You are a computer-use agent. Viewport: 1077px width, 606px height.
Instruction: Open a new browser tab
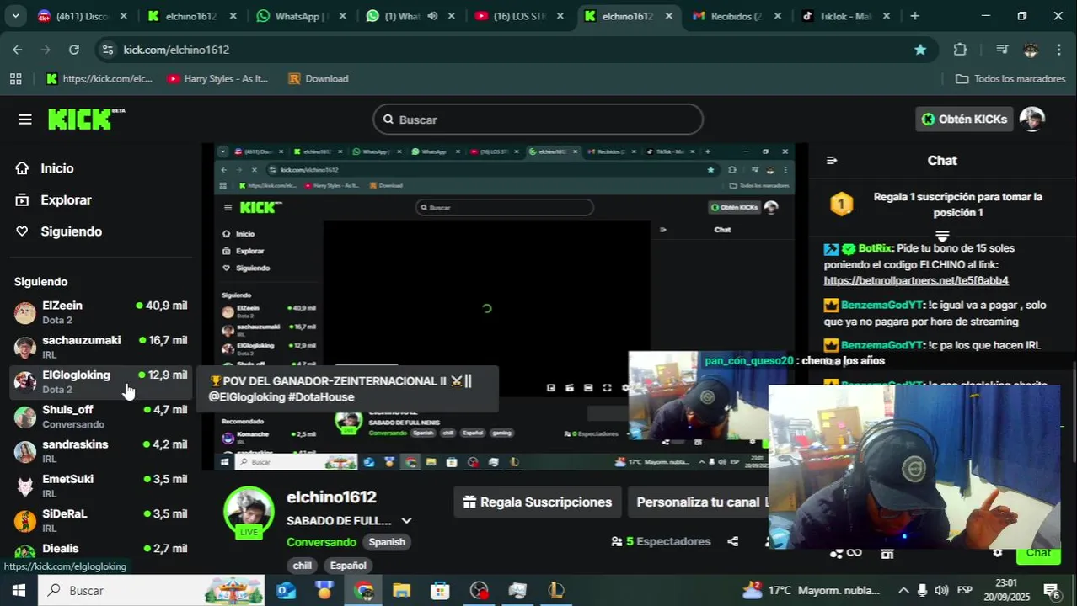(x=914, y=16)
